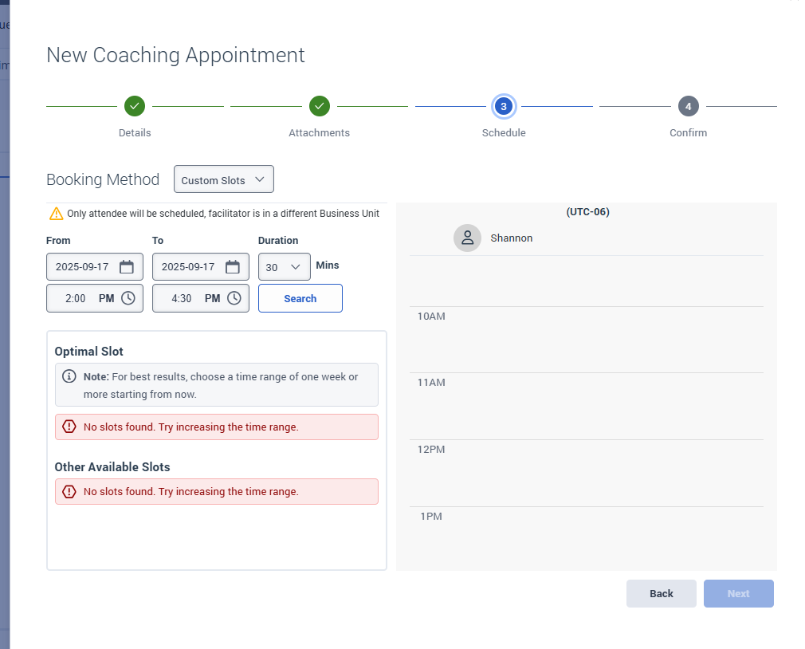Open the From date calendar picker icon

(x=126, y=267)
